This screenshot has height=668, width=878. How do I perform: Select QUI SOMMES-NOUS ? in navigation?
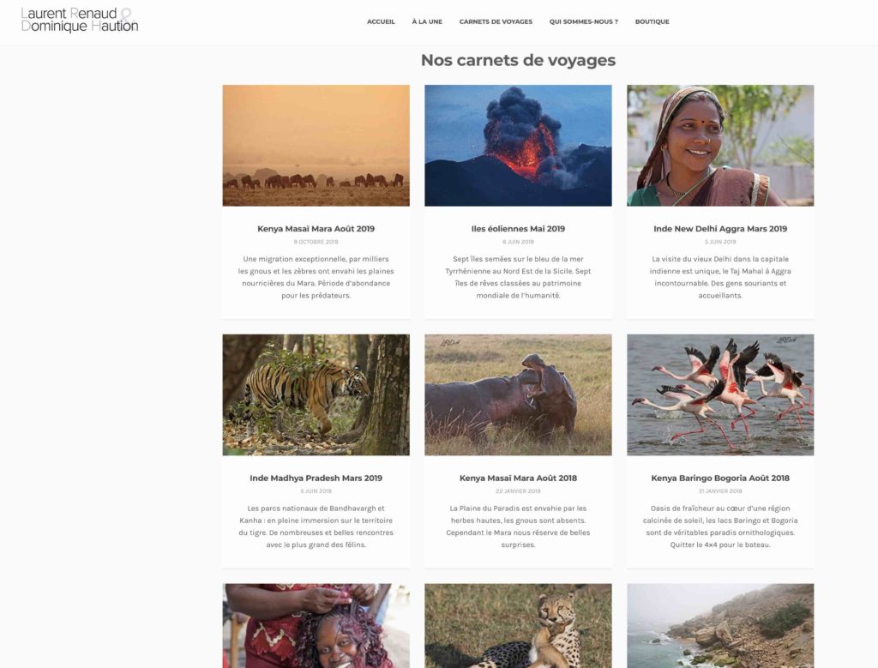click(x=583, y=21)
